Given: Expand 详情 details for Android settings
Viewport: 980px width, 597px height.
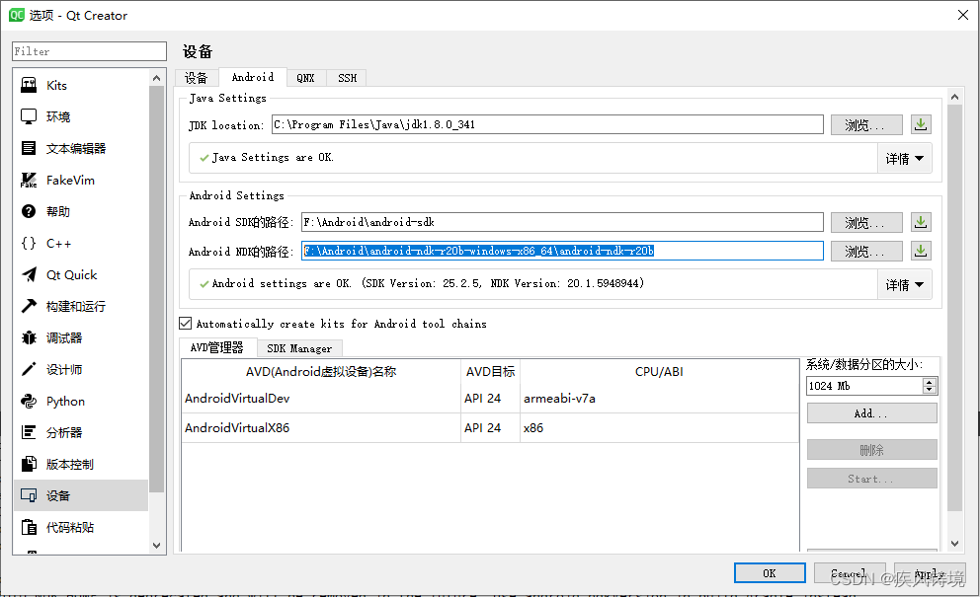Looking at the screenshot, I should pyautogui.click(x=904, y=285).
